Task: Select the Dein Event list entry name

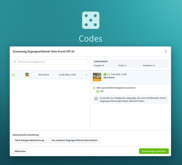Action: coord(44,75)
